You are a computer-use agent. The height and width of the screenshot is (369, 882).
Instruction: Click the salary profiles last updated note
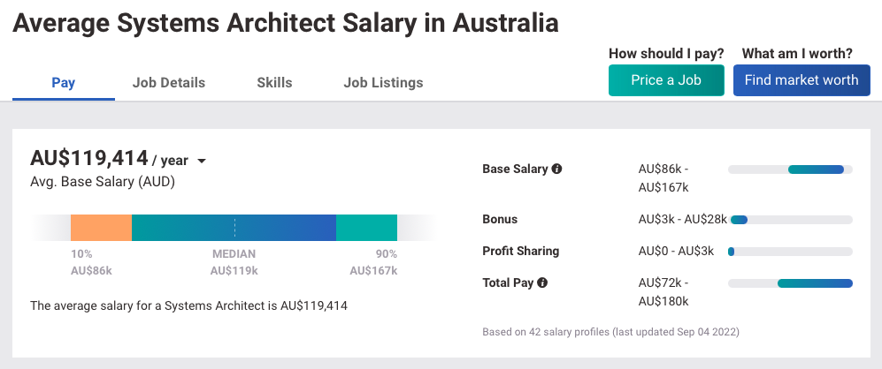tap(611, 332)
